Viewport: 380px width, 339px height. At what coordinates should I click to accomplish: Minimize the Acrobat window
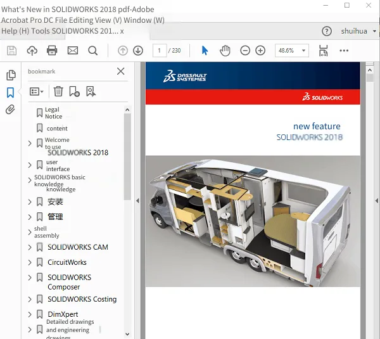click(326, 5)
